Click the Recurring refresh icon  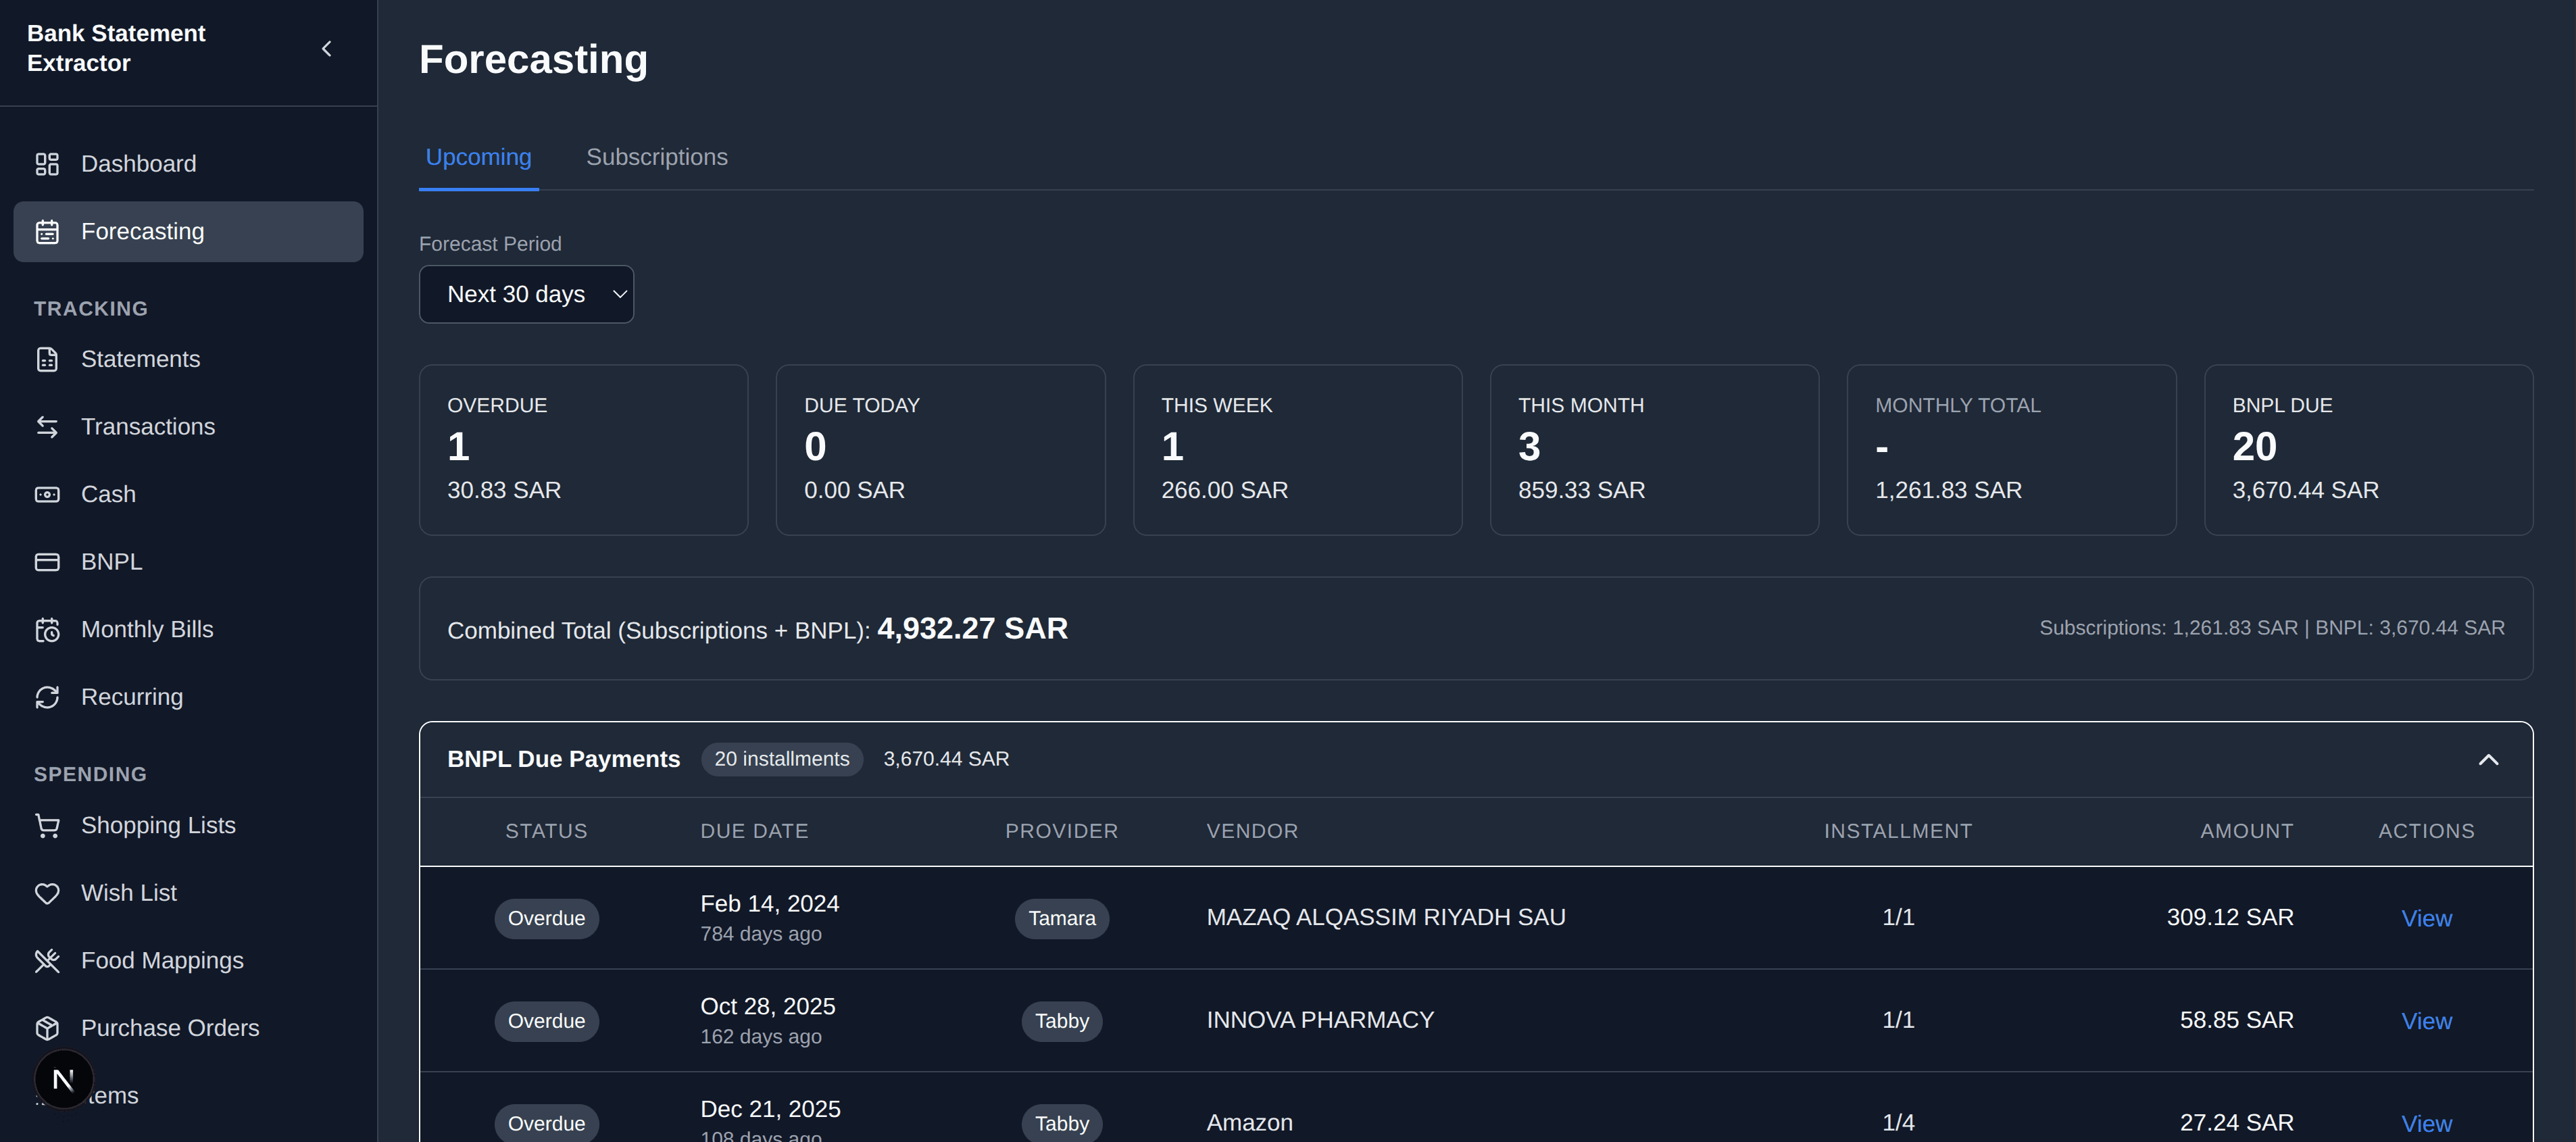tap(47, 697)
